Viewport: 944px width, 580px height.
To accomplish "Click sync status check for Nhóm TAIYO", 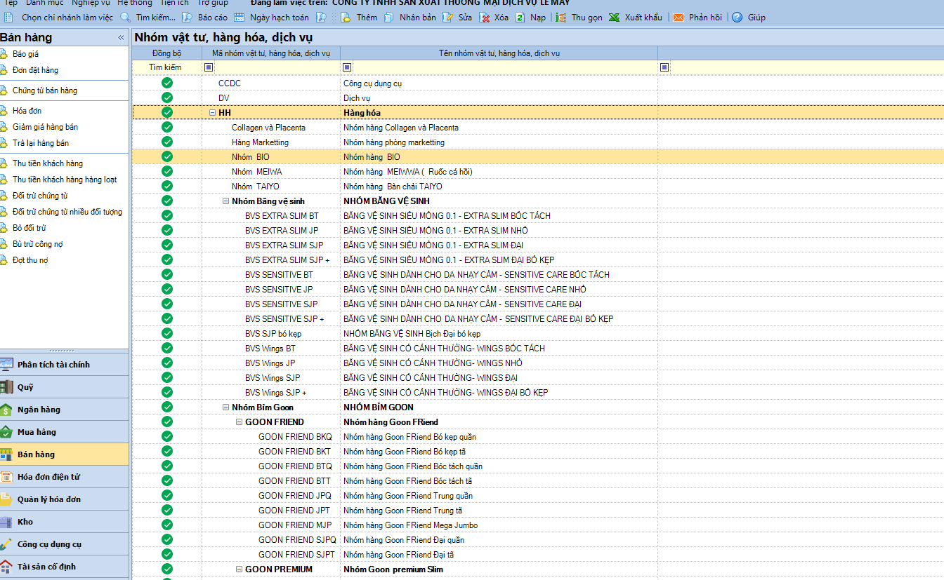I will point(167,186).
